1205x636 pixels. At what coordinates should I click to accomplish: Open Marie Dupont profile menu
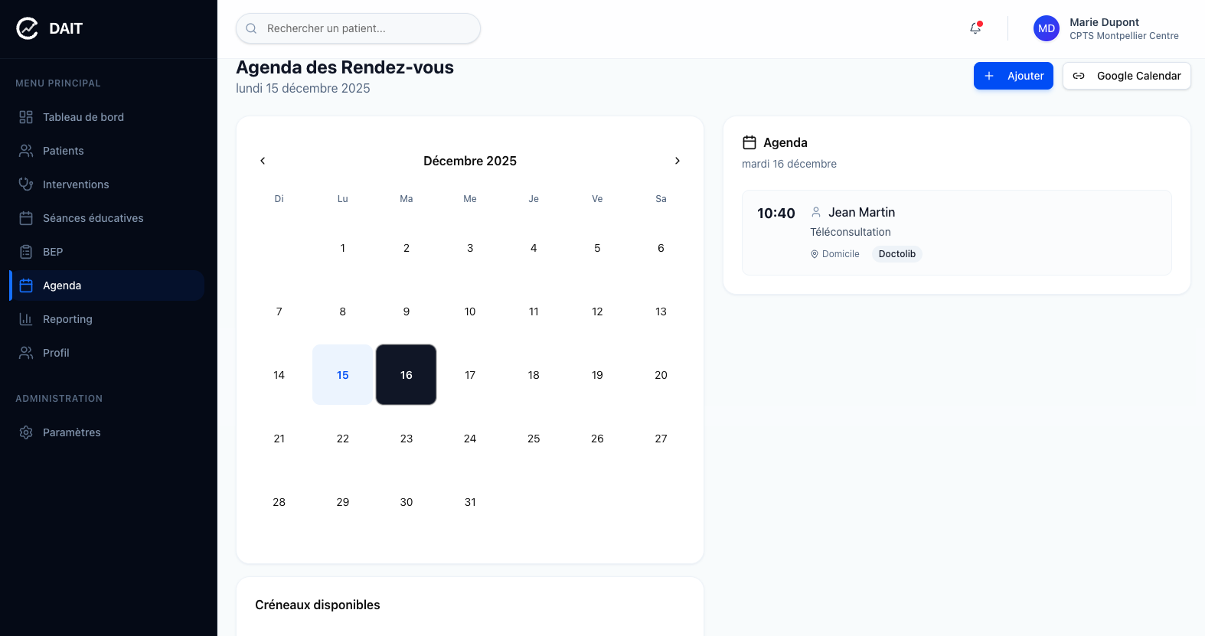(1123, 28)
